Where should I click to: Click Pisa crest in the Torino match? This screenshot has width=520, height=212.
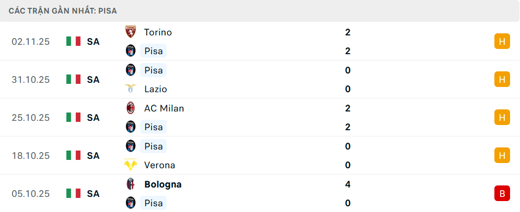point(130,51)
